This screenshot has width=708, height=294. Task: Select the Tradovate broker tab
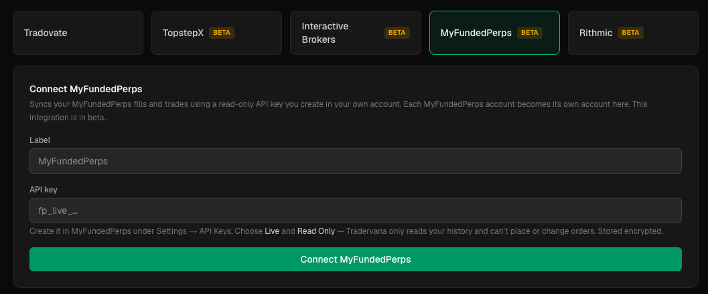(x=78, y=33)
